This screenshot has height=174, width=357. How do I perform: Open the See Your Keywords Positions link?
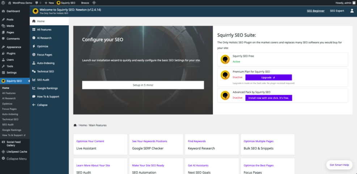[150, 141]
